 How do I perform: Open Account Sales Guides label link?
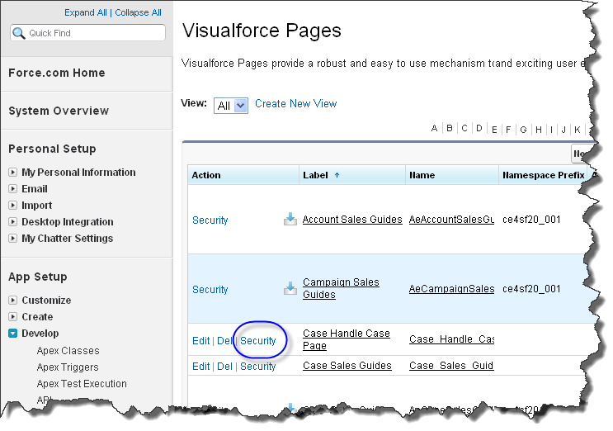click(x=352, y=220)
